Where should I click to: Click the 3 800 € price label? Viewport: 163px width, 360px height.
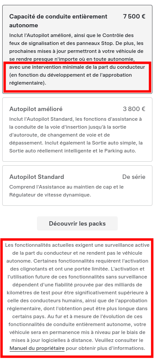pyautogui.click(x=134, y=109)
